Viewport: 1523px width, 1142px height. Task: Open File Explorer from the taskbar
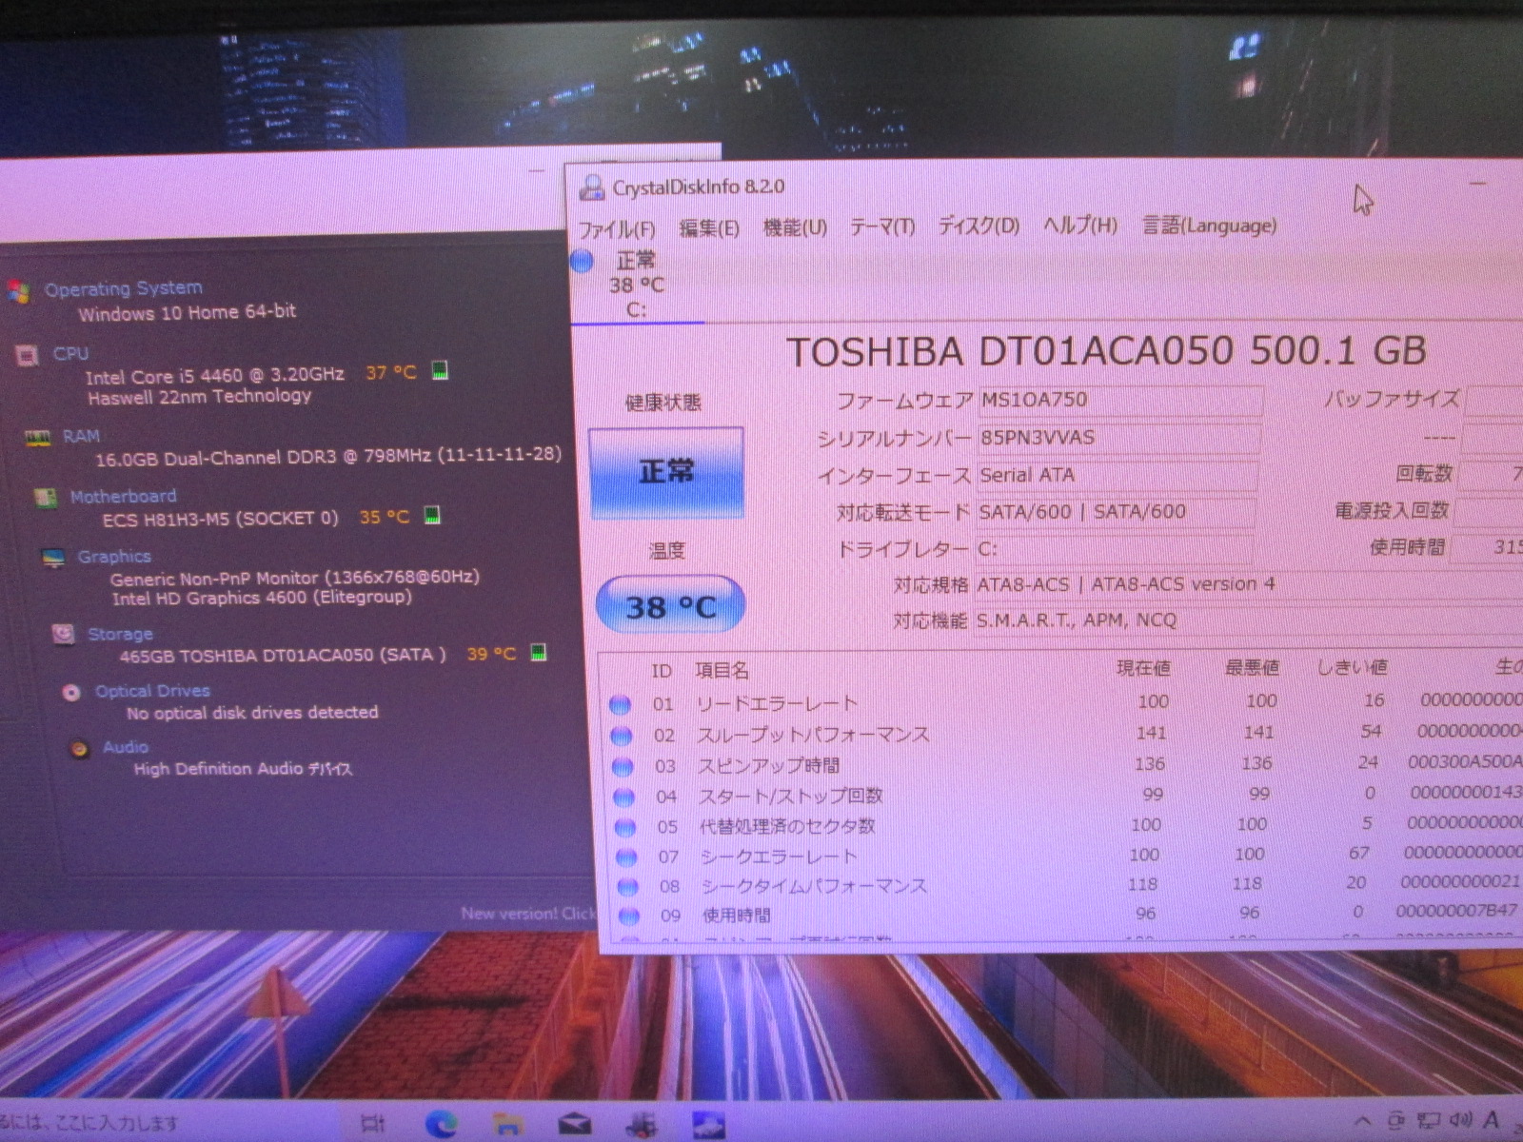tap(507, 1124)
